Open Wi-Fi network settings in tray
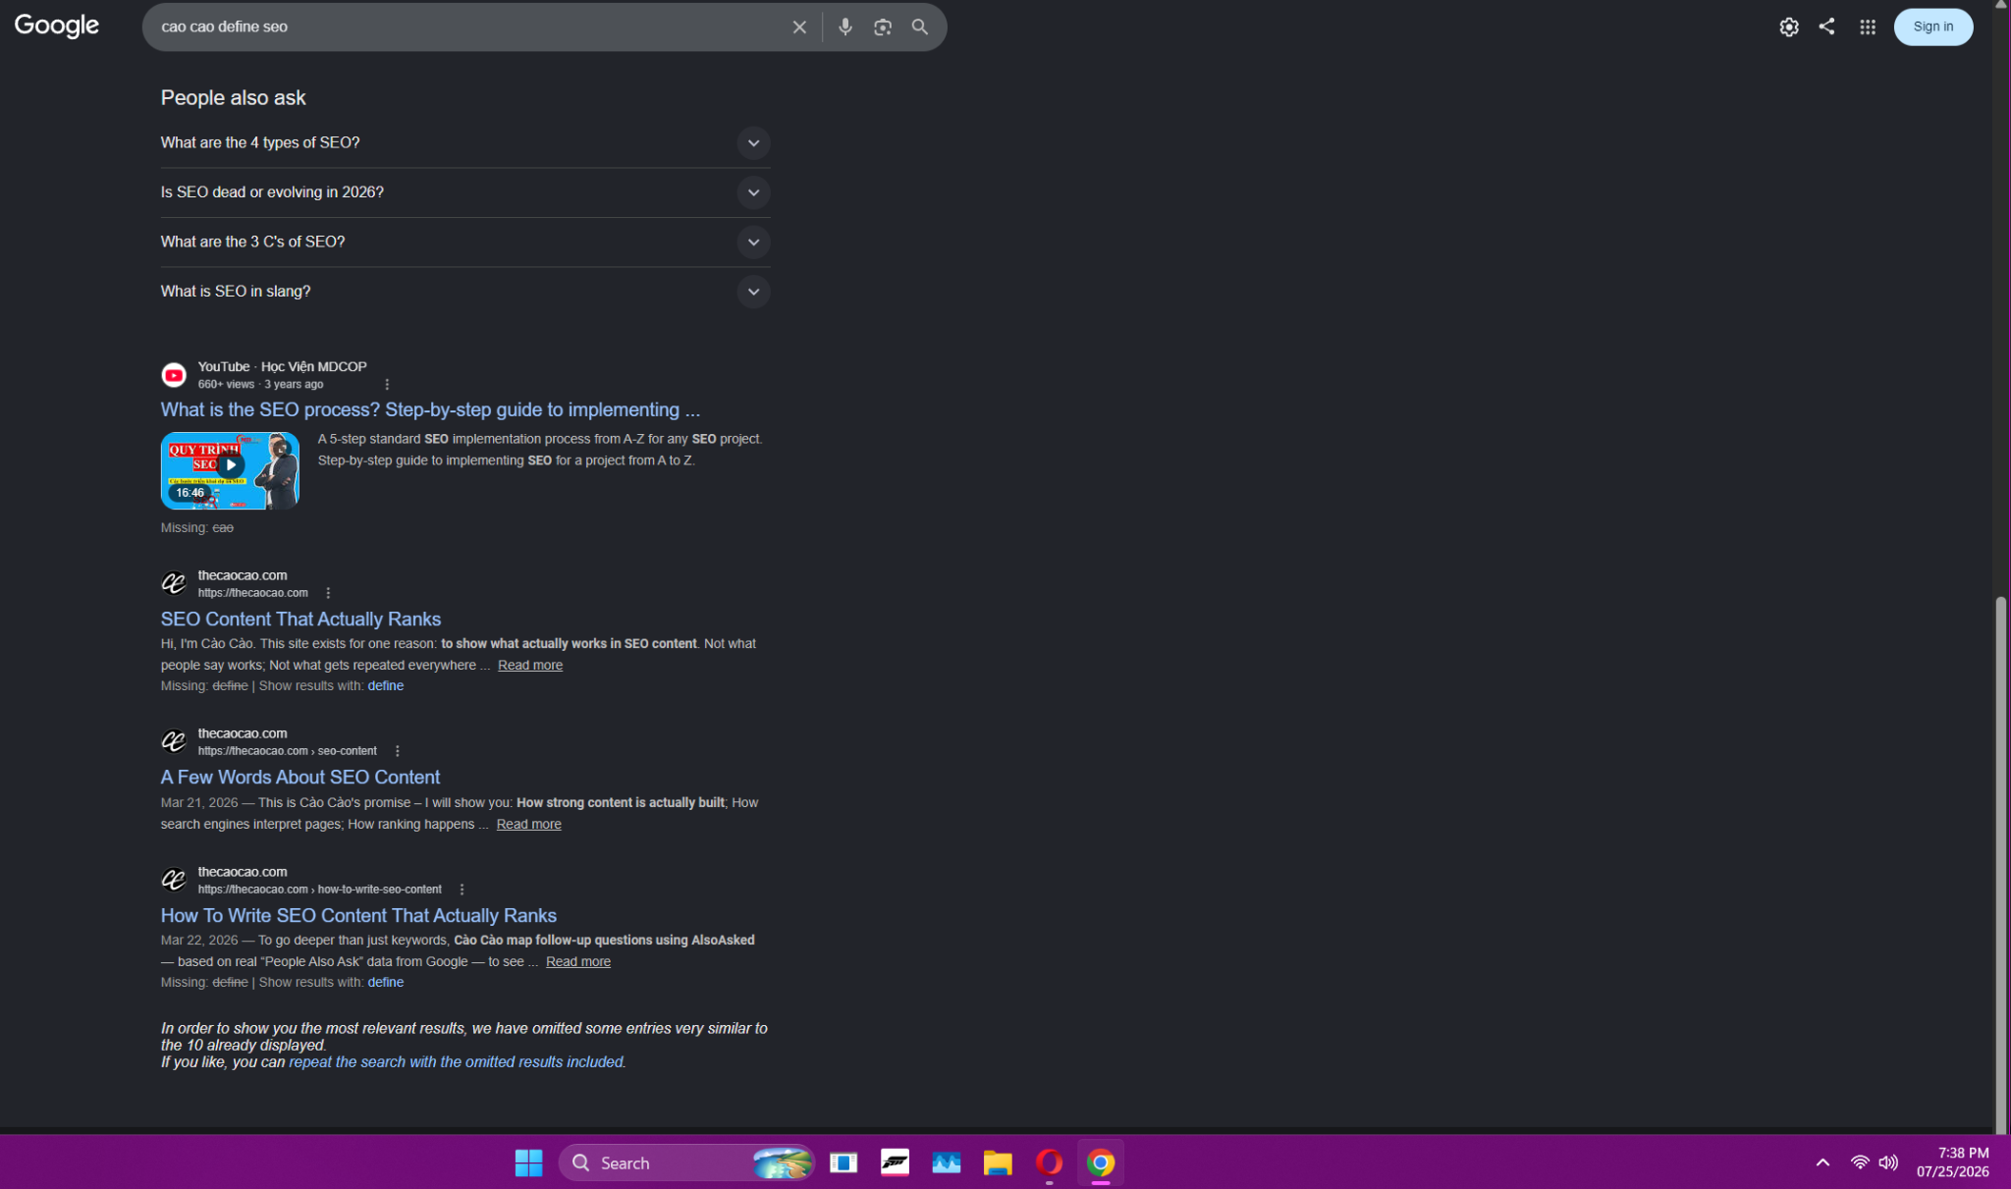Image resolution: width=2011 pixels, height=1189 pixels. tap(1860, 1162)
